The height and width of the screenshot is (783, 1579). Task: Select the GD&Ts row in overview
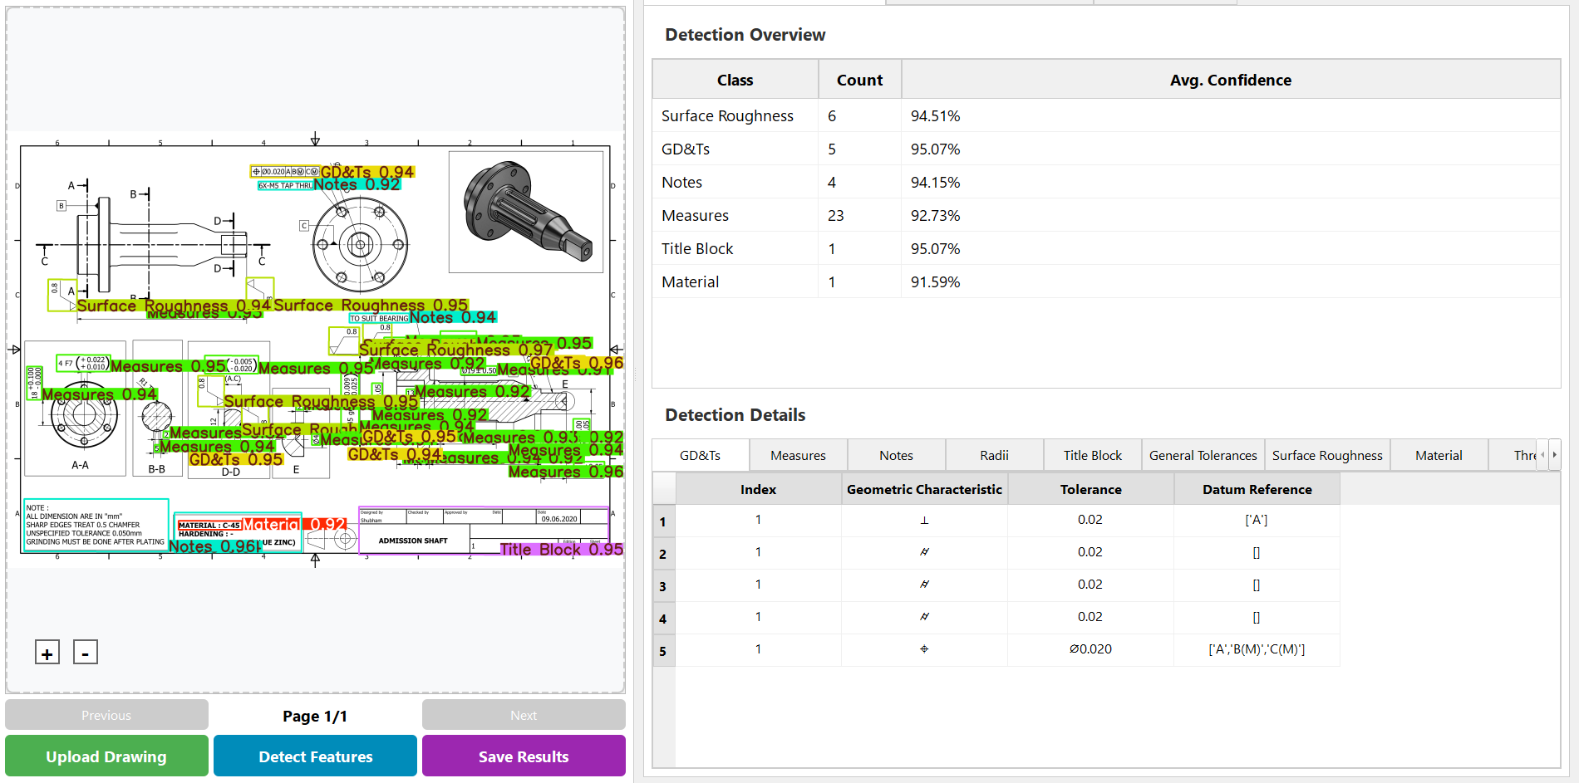[1106, 149]
